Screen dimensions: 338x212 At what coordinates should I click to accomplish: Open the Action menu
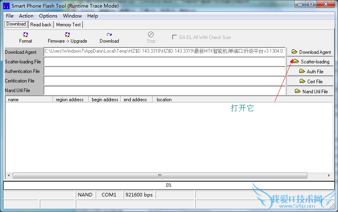click(26, 16)
